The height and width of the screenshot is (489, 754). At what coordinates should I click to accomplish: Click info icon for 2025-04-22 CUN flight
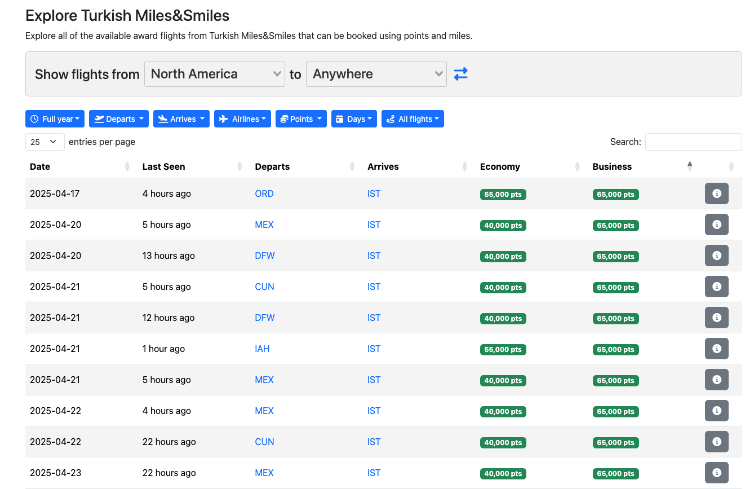pyautogui.click(x=716, y=442)
